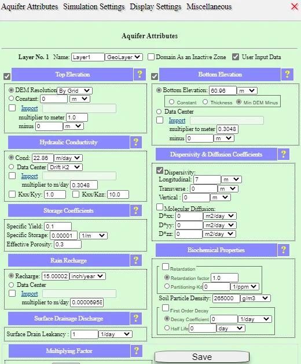Open Bottom Elevation unit dropdown
Screen dimensions: 301x364
[247, 90]
